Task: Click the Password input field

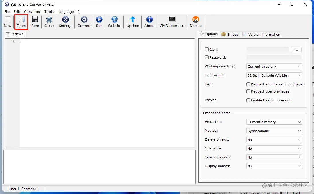Action: (274, 57)
